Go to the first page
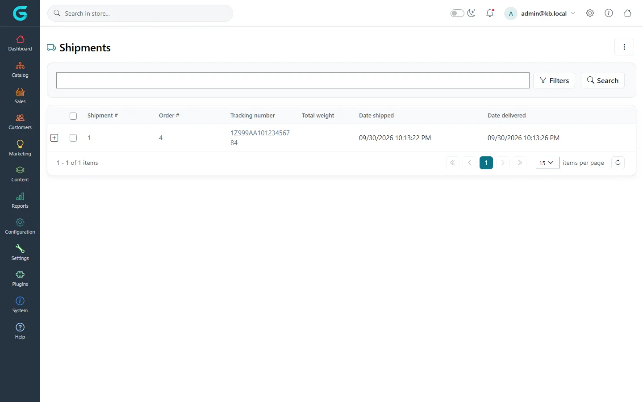Image resolution: width=643 pixels, height=402 pixels. pos(452,163)
